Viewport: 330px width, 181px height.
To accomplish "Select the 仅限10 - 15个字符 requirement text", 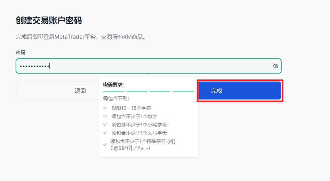I will [131, 108].
